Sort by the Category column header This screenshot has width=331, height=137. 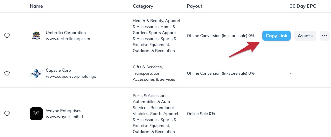click(143, 6)
